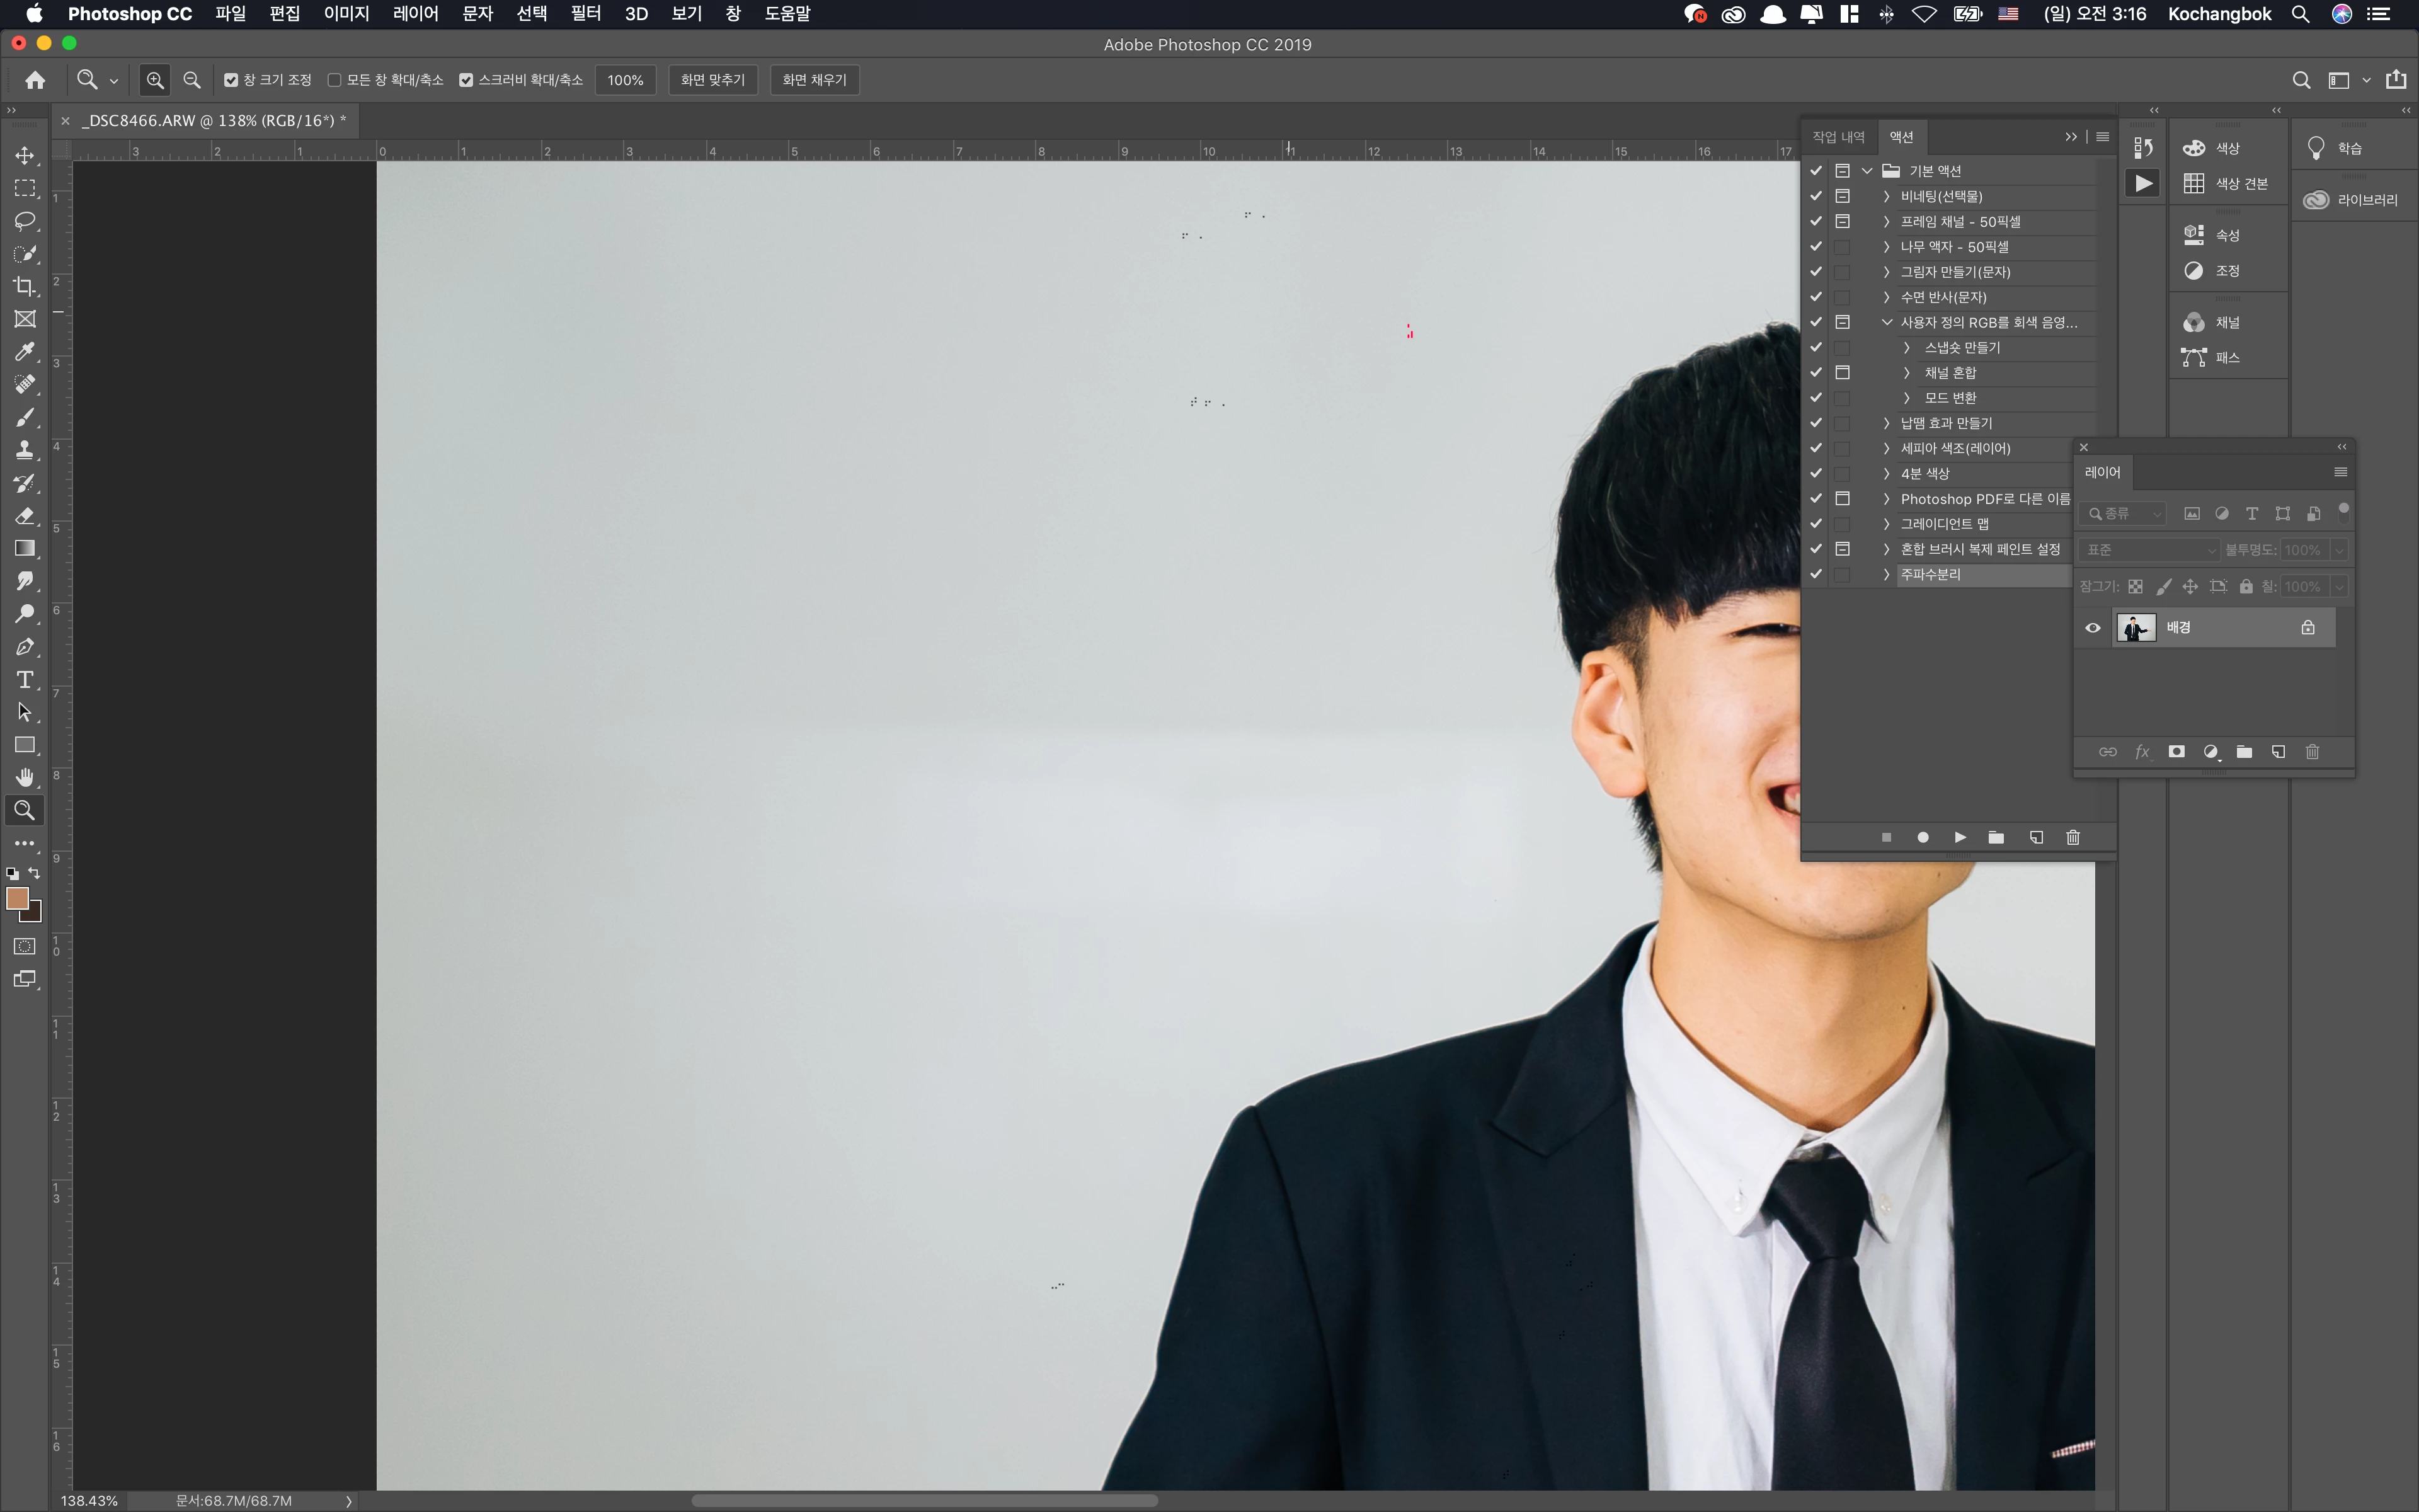Click the trash icon in Layers panel

click(2312, 752)
